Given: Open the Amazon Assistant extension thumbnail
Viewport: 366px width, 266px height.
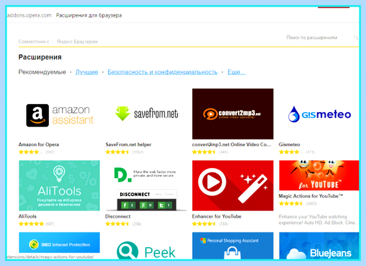Looking at the screenshot, I should point(59,114).
